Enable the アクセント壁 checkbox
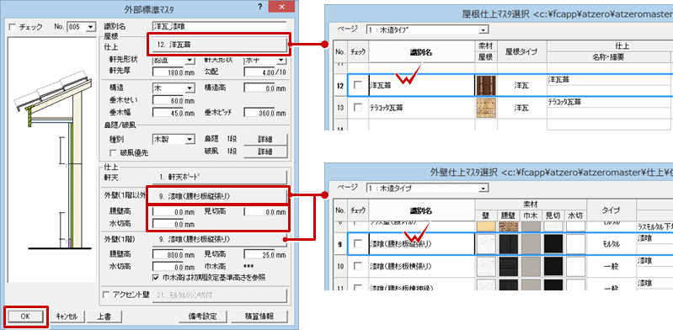 click(x=106, y=295)
